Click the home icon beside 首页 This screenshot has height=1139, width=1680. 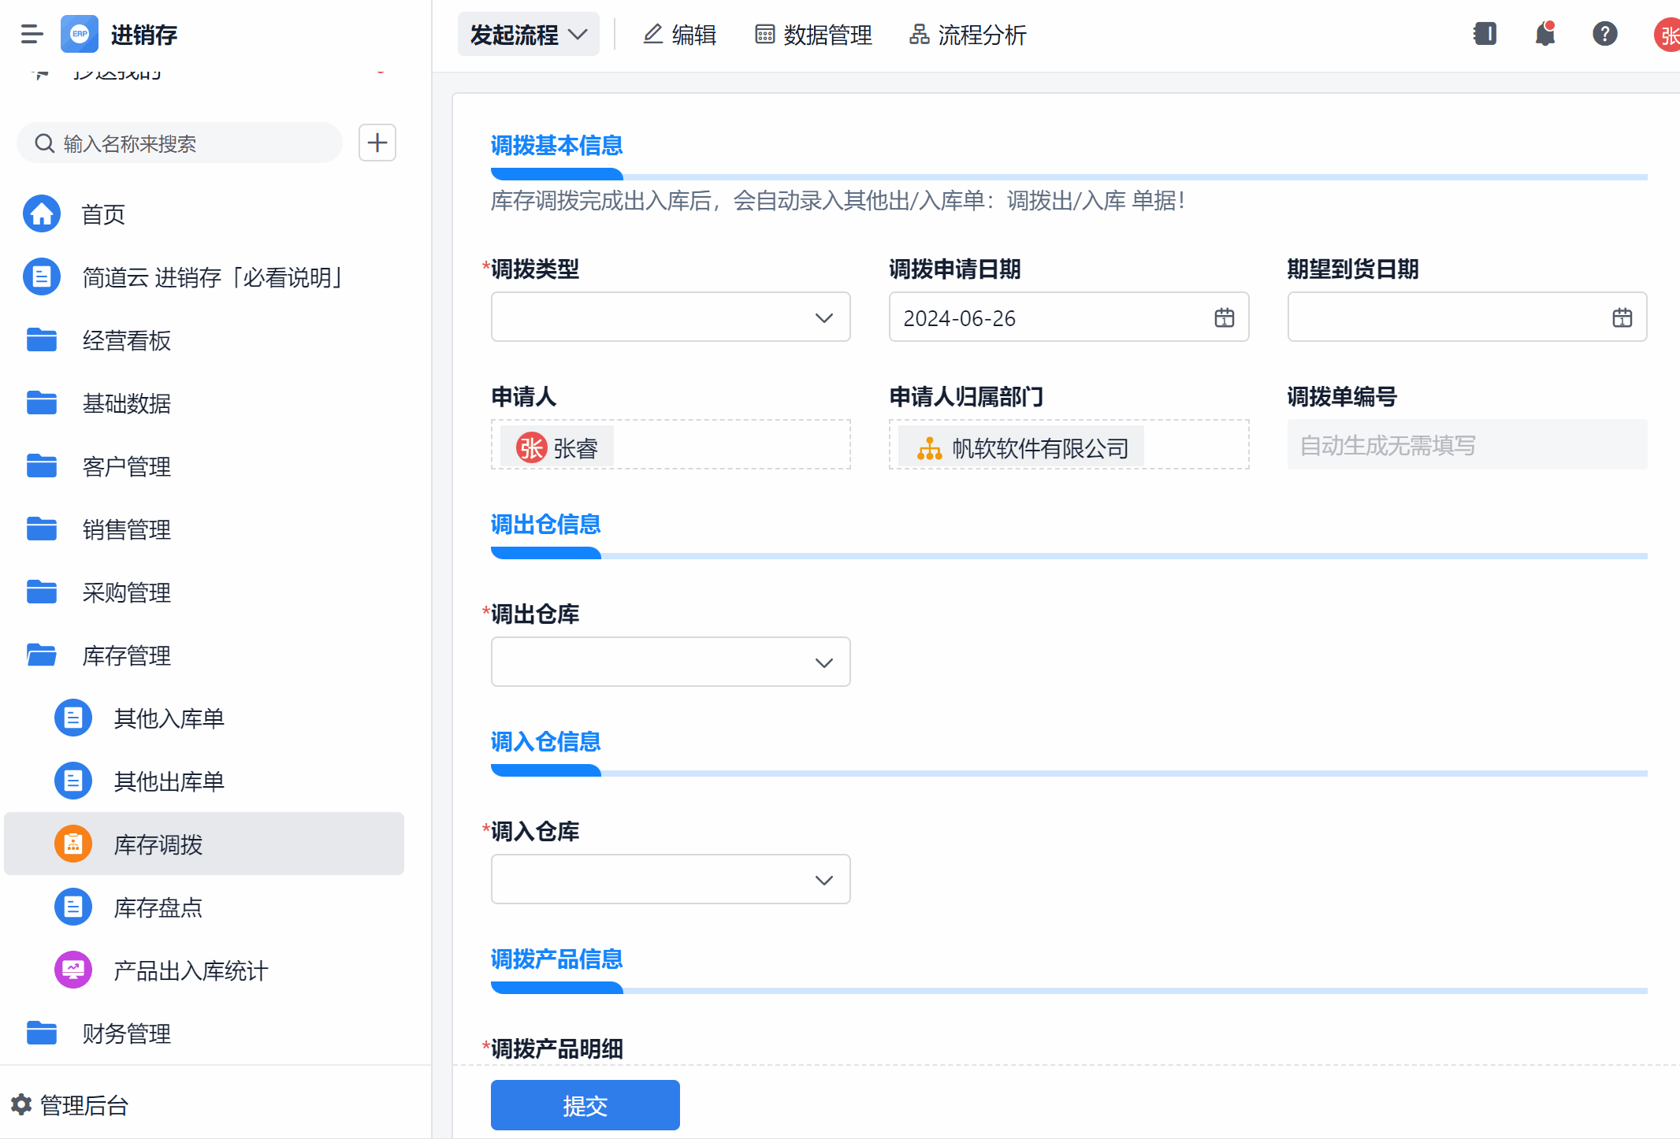41,213
